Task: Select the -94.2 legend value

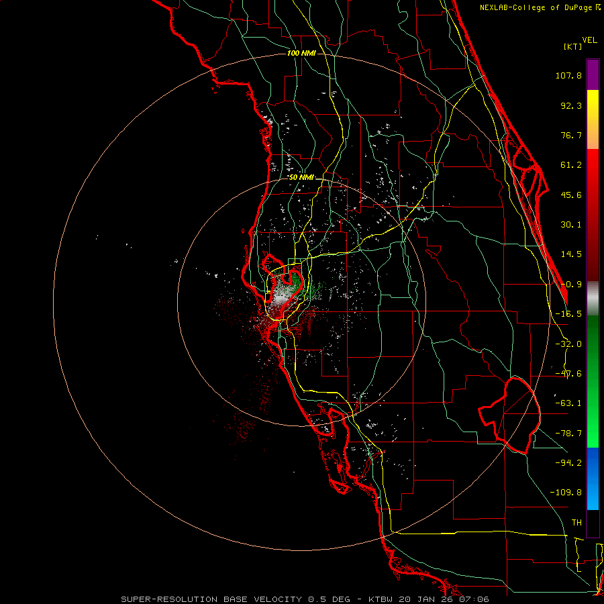Action: 568,462
